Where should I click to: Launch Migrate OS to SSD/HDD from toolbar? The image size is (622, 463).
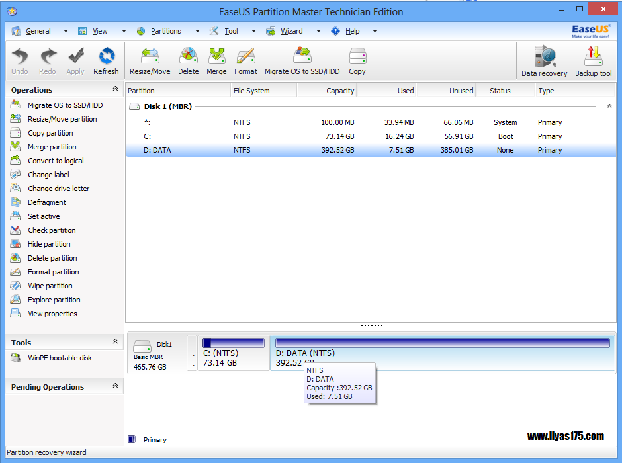(302, 61)
